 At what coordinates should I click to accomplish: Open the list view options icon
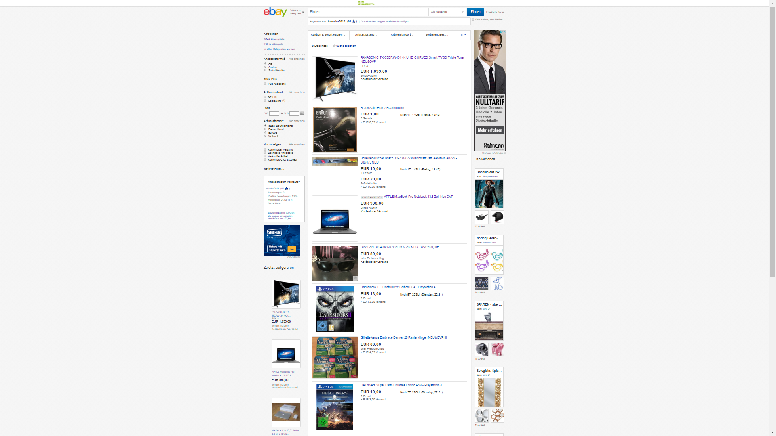464,35
